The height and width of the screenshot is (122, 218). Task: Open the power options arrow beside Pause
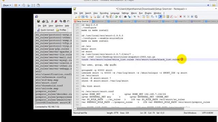click(x=19, y=5)
